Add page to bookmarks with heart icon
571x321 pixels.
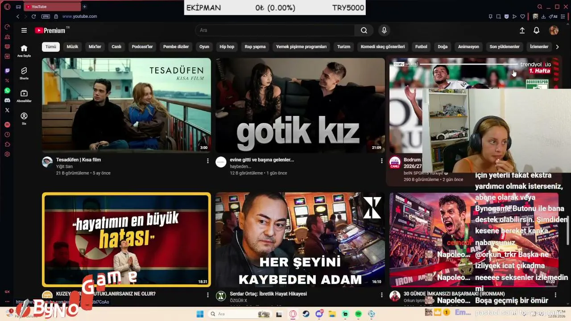coord(522,16)
